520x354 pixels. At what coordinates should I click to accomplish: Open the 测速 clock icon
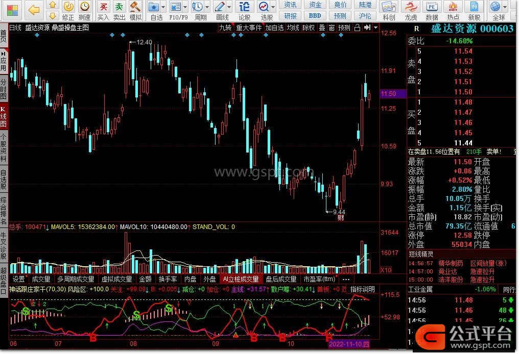click(85, 6)
